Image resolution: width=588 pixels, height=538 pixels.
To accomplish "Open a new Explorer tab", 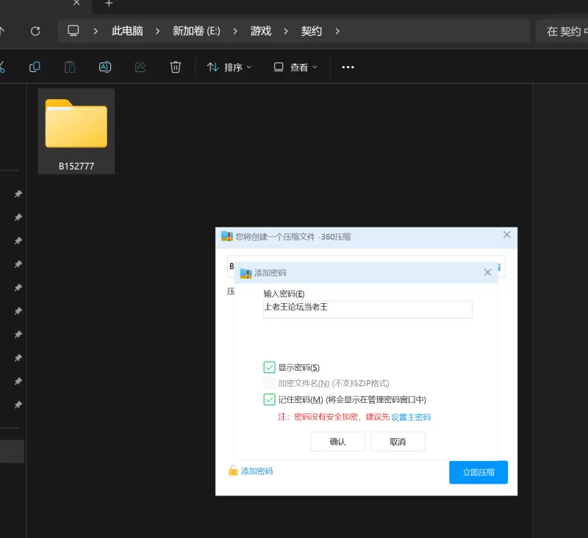I will pyautogui.click(x=109, y=4).
